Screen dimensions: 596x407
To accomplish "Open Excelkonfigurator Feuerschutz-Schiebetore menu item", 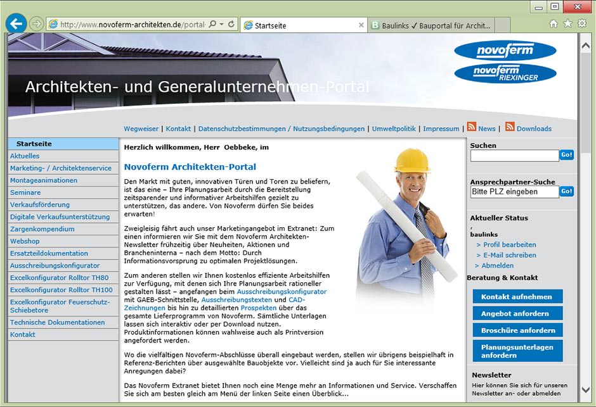I will point(63,306).
